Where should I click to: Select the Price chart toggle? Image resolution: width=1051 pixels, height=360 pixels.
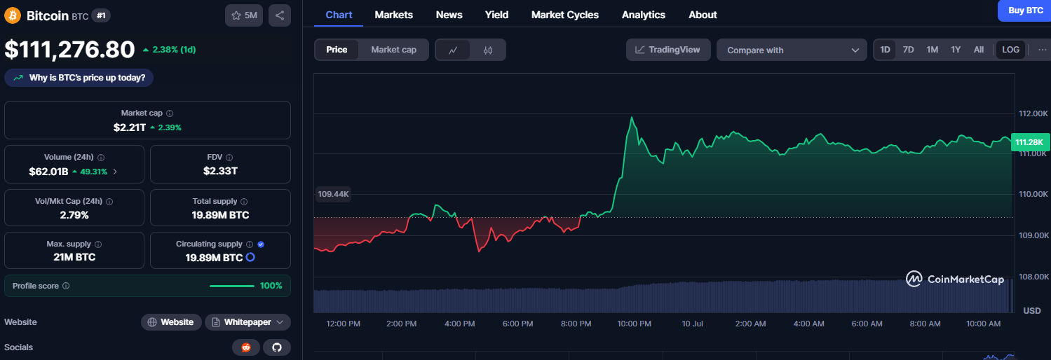point(337,50)
